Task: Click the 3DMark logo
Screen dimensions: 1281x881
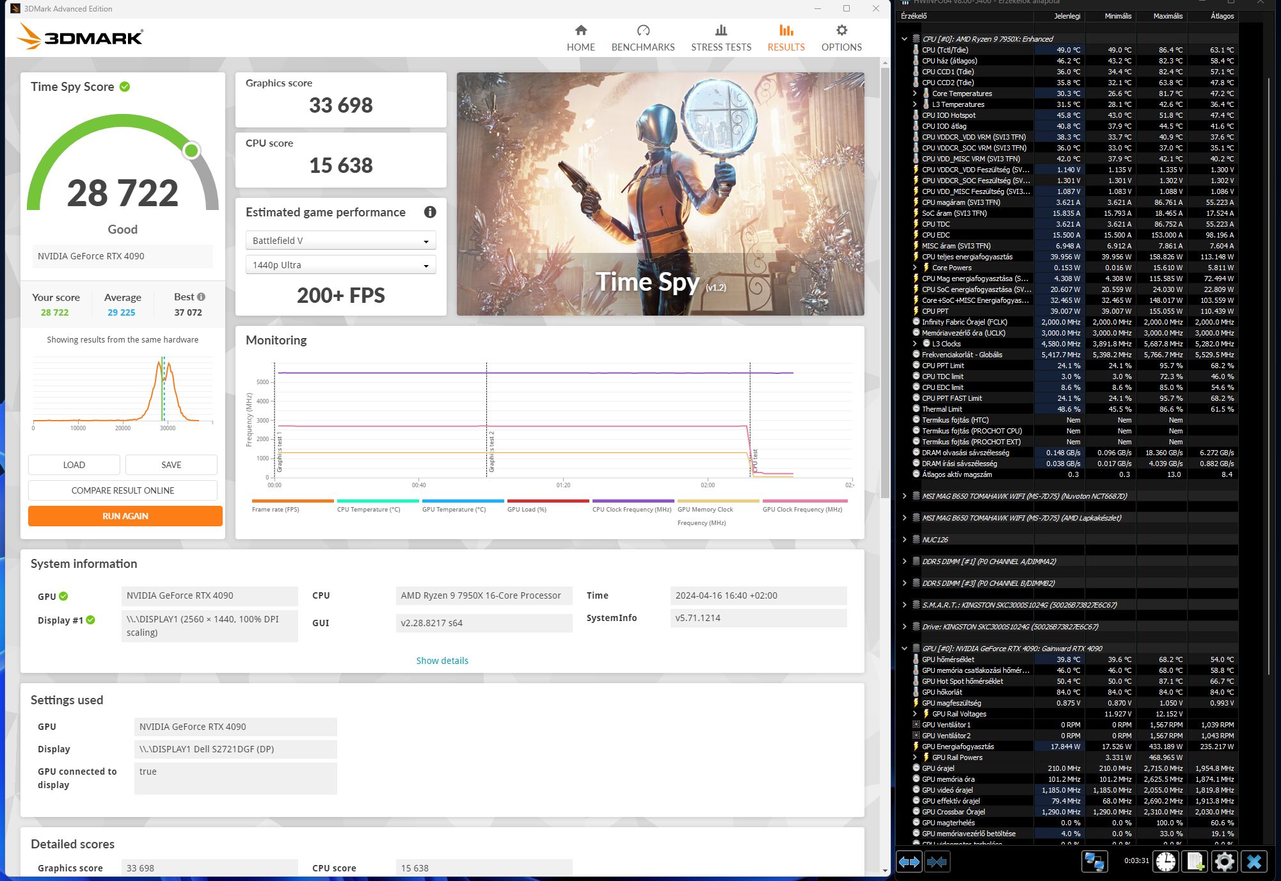Action: coord(80,36)
